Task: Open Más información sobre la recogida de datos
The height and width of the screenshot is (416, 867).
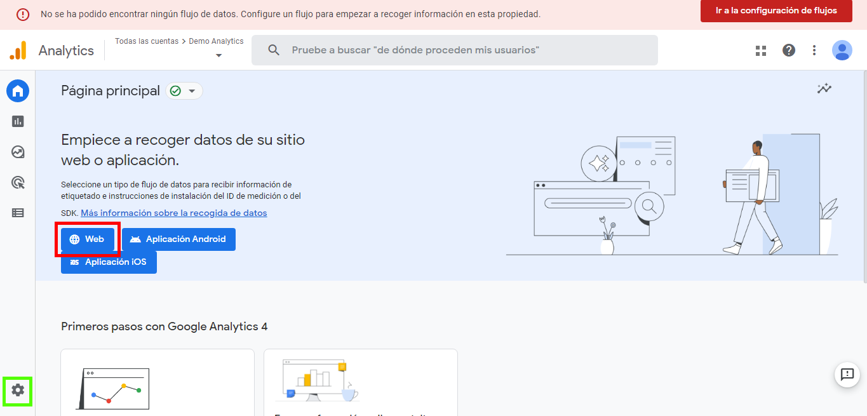Action: pyautogui.click(x=174, y=213)
